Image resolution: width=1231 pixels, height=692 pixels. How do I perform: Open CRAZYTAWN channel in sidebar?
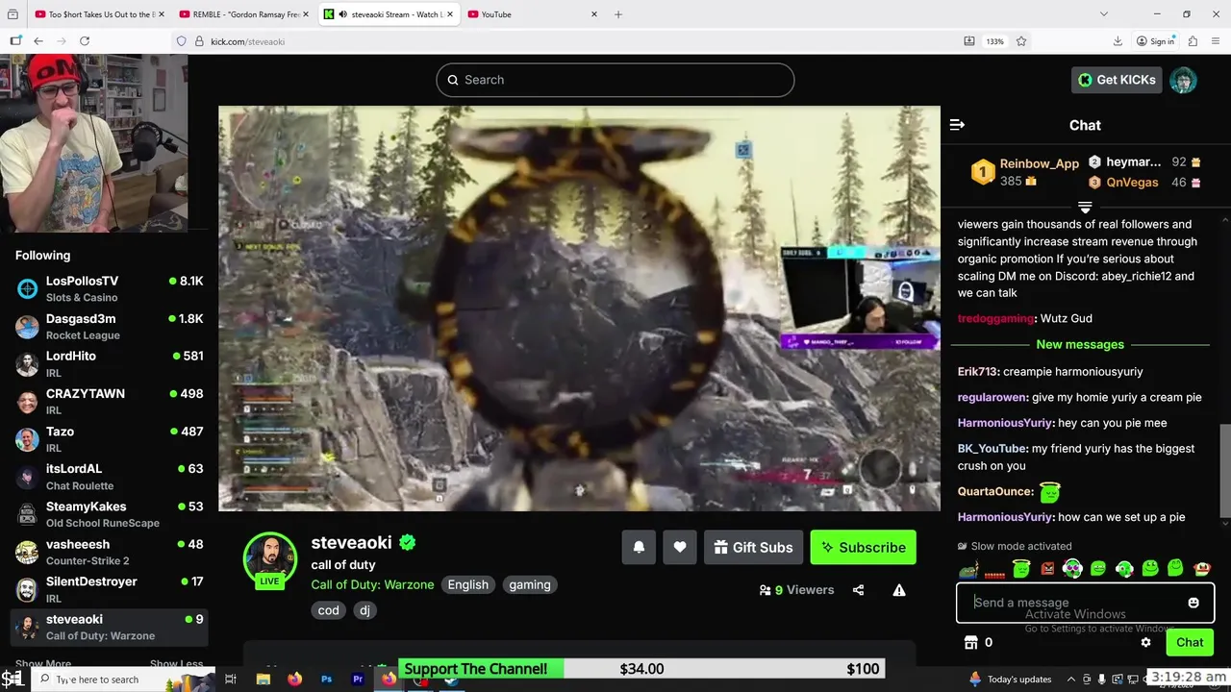pos(110,402)
